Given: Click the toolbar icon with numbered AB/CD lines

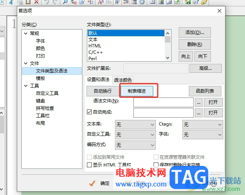Looking at the screenshot, I should 134,2.
